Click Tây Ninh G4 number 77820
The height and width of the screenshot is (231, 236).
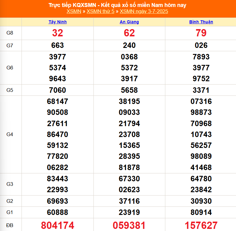pos(58,156)
